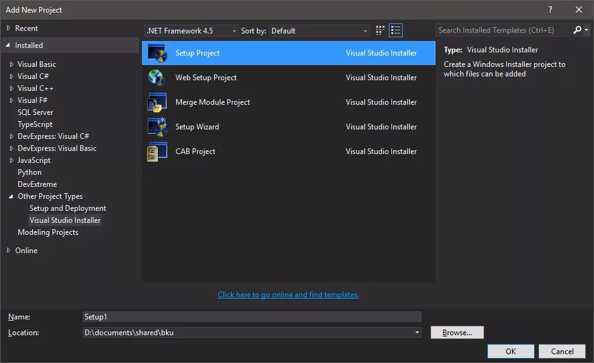594x363 pixels.
Task: Click the Cancel button
Action: point(562,351)
